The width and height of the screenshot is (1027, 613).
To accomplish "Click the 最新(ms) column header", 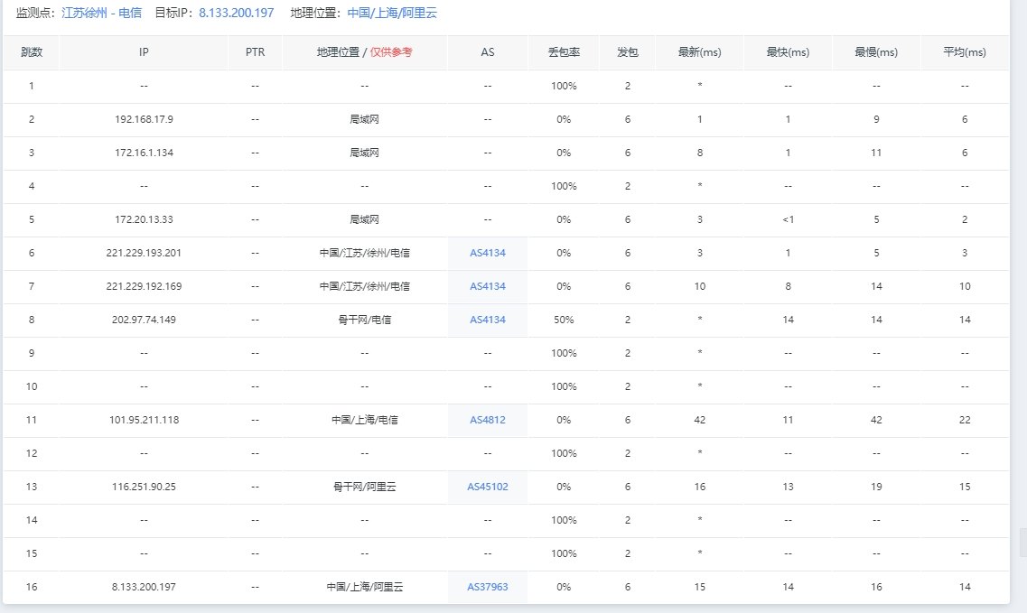I will (x=699, y=52).
